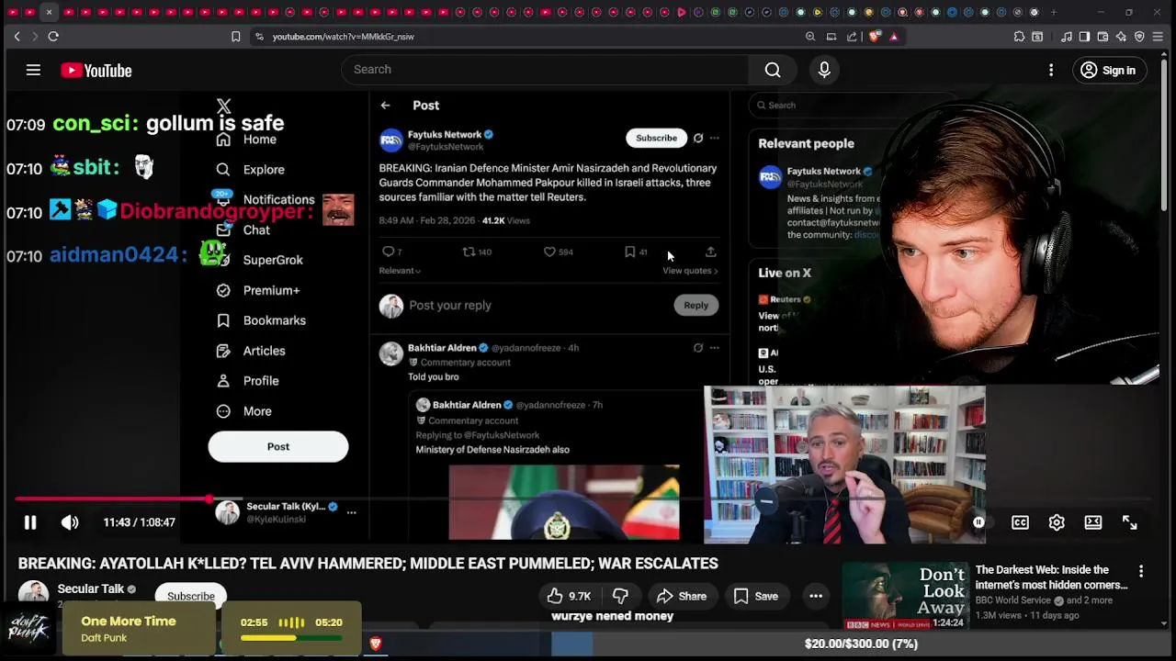Subscribe to Fayutuks Network on X
The height and width of the screenshot is (661, 1176).
pos(657,138)
